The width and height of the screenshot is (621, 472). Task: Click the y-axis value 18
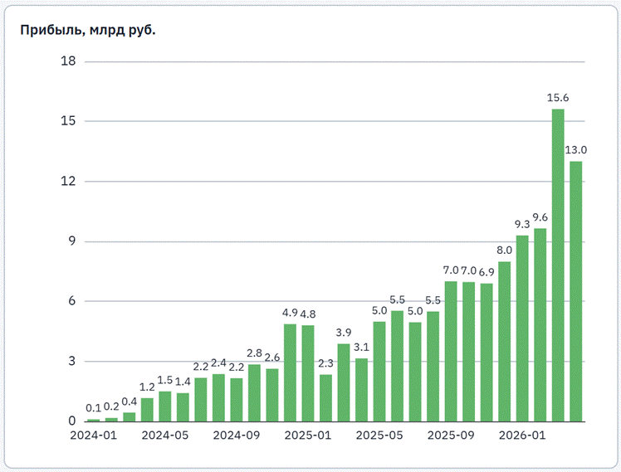tap(68, 61)
